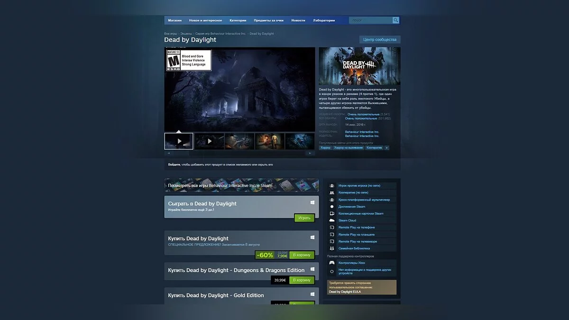Click the cross-platform multiplayer icon
The image size is (569, 320).
332,200
